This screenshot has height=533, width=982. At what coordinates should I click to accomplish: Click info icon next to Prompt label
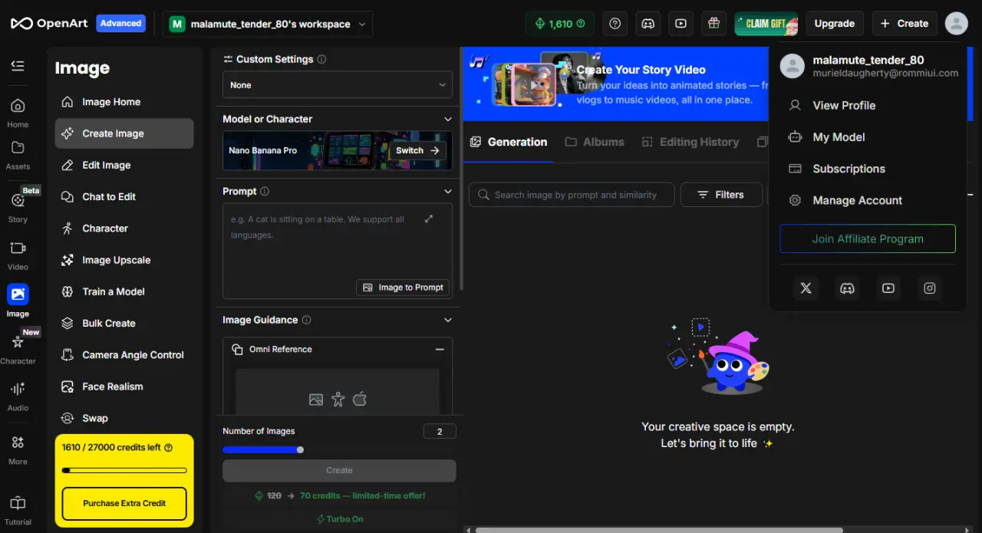click(x=265, y=191)
